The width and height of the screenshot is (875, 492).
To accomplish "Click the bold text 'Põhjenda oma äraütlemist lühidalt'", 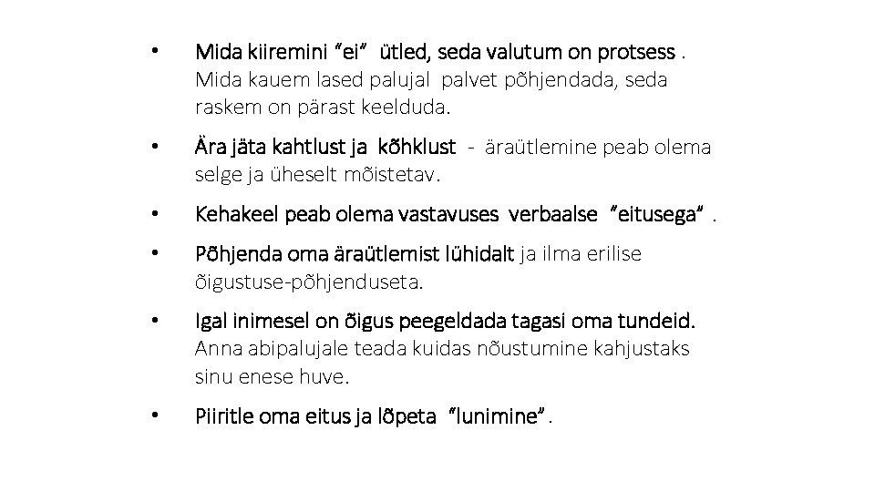I will tap(355, 255).
